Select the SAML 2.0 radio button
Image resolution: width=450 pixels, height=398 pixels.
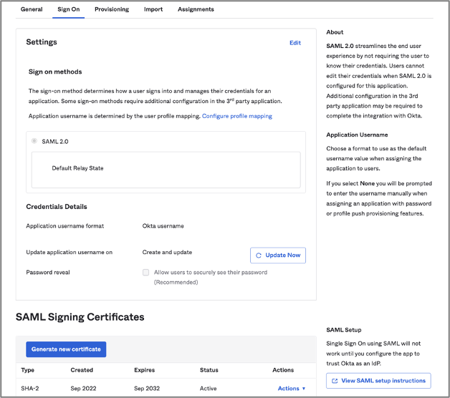tap(34, 141)
